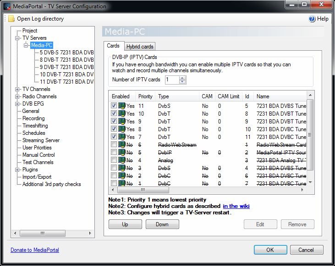Screen dimensions: 335x266
Task: Decrease the number of IPTV cards
Action: coord(182,82)
